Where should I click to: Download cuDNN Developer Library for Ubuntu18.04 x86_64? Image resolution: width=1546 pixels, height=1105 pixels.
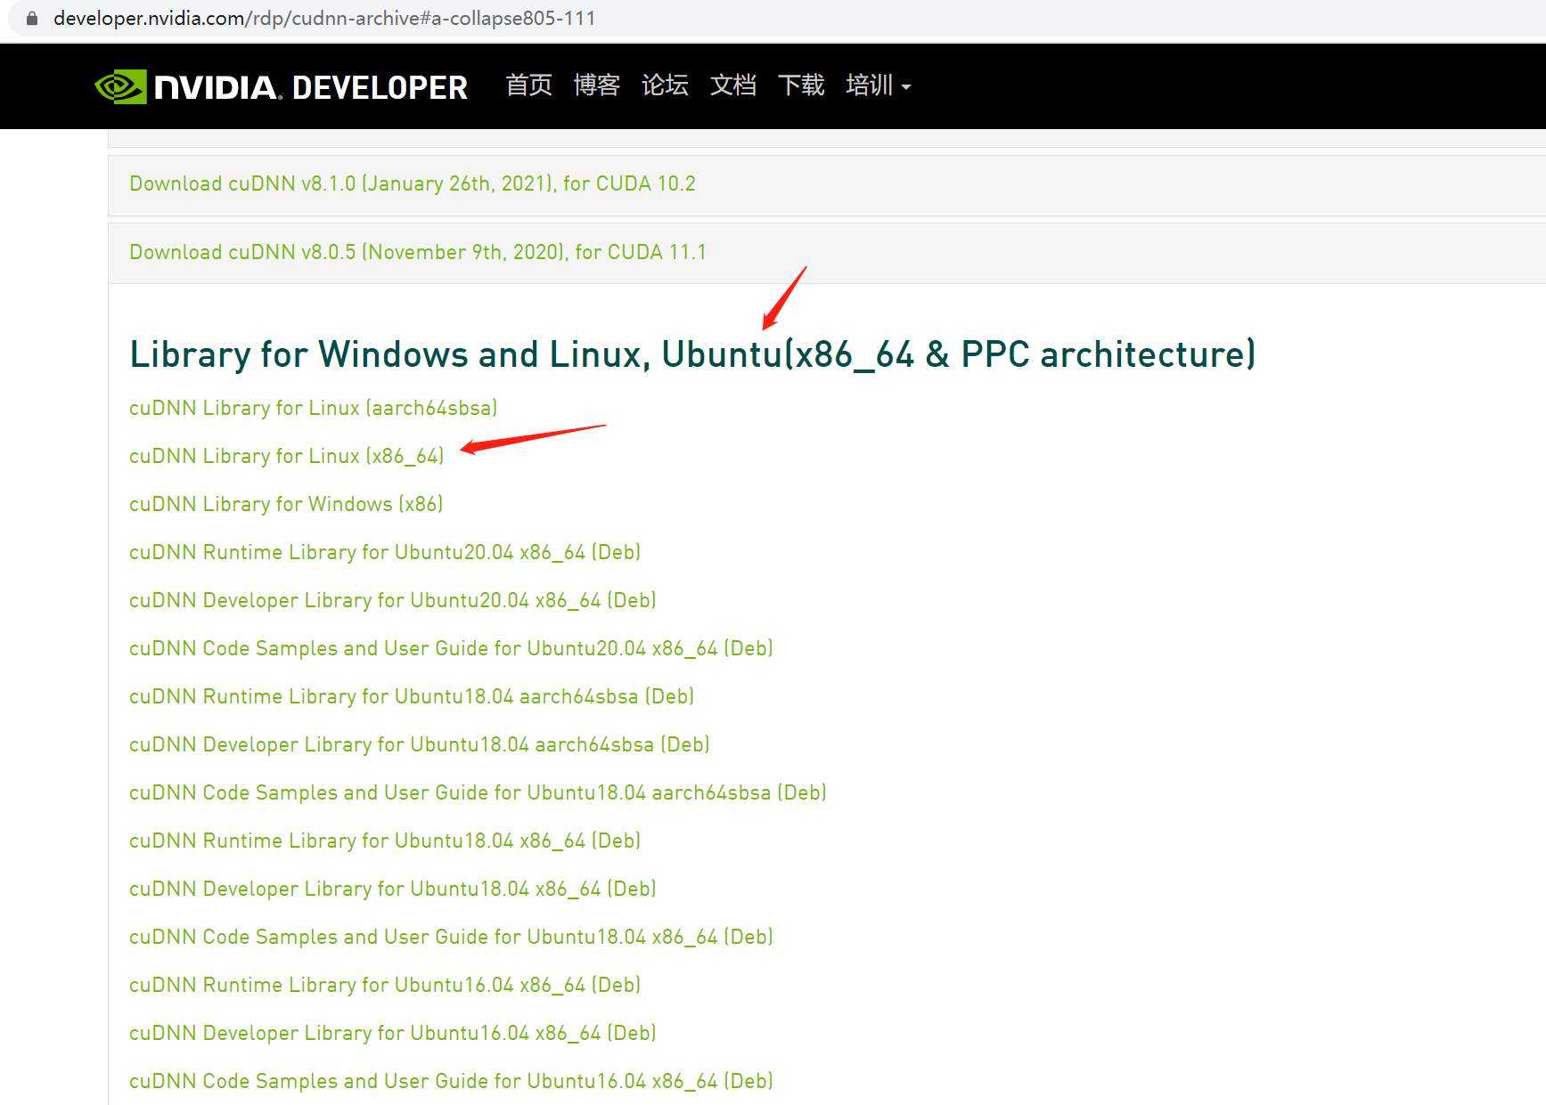tap(393, 889)
